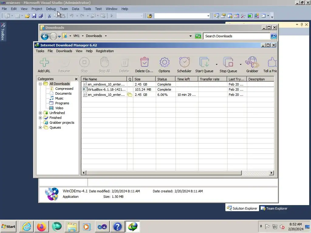Open the Help question-mark taskbar icon
This screenshot has width=311, height=233.
tap(118, 226)
